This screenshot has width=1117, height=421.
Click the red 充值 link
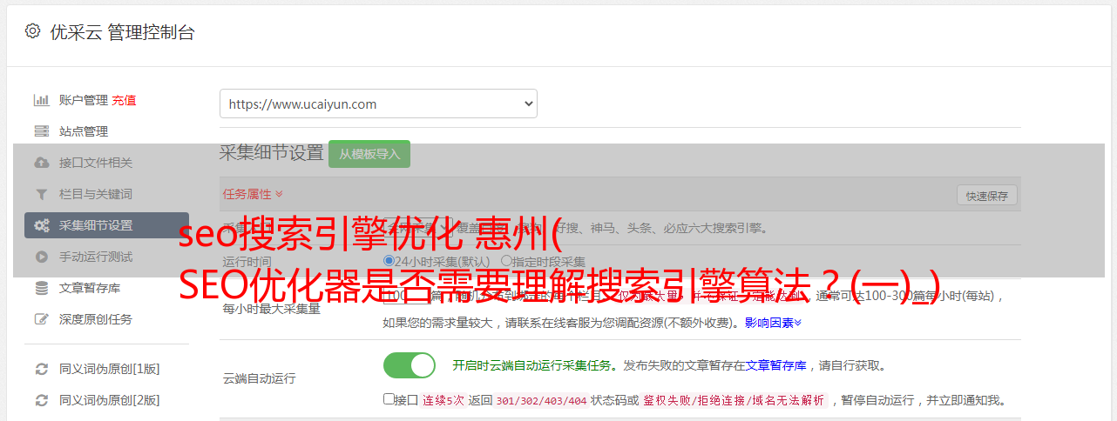(124, 100)
